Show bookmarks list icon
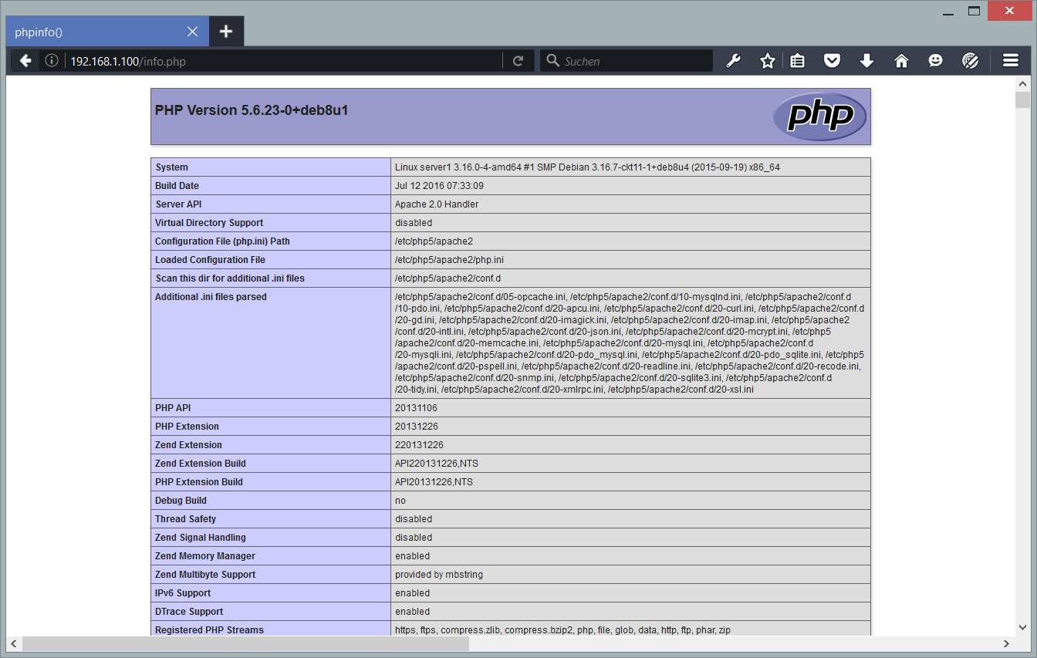Viewport: 1037px width, 658px height. 798,61
